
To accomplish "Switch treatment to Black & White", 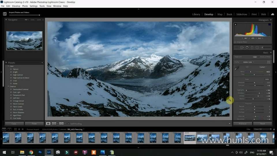I will pos(265,57).
